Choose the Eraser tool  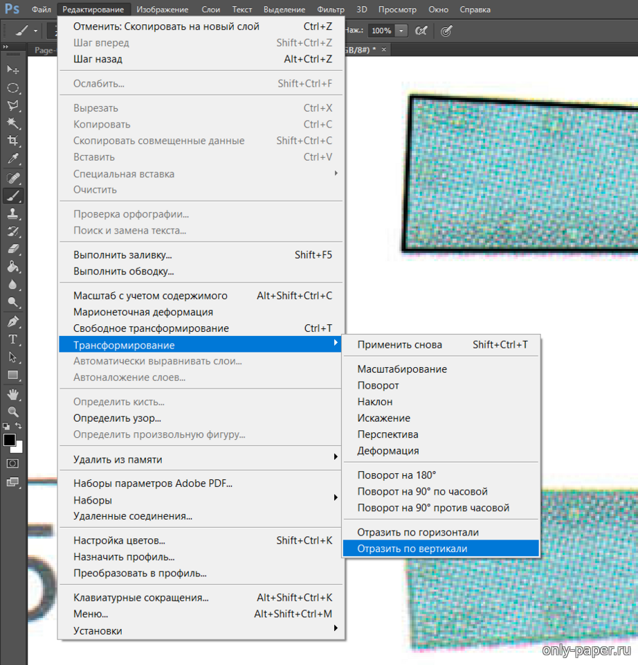click(x=12, y=249)
